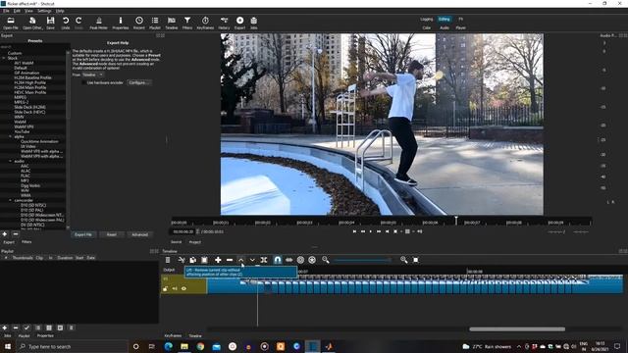Zoom the timeline to fit
628x353 pixels.
click(416, 260)
